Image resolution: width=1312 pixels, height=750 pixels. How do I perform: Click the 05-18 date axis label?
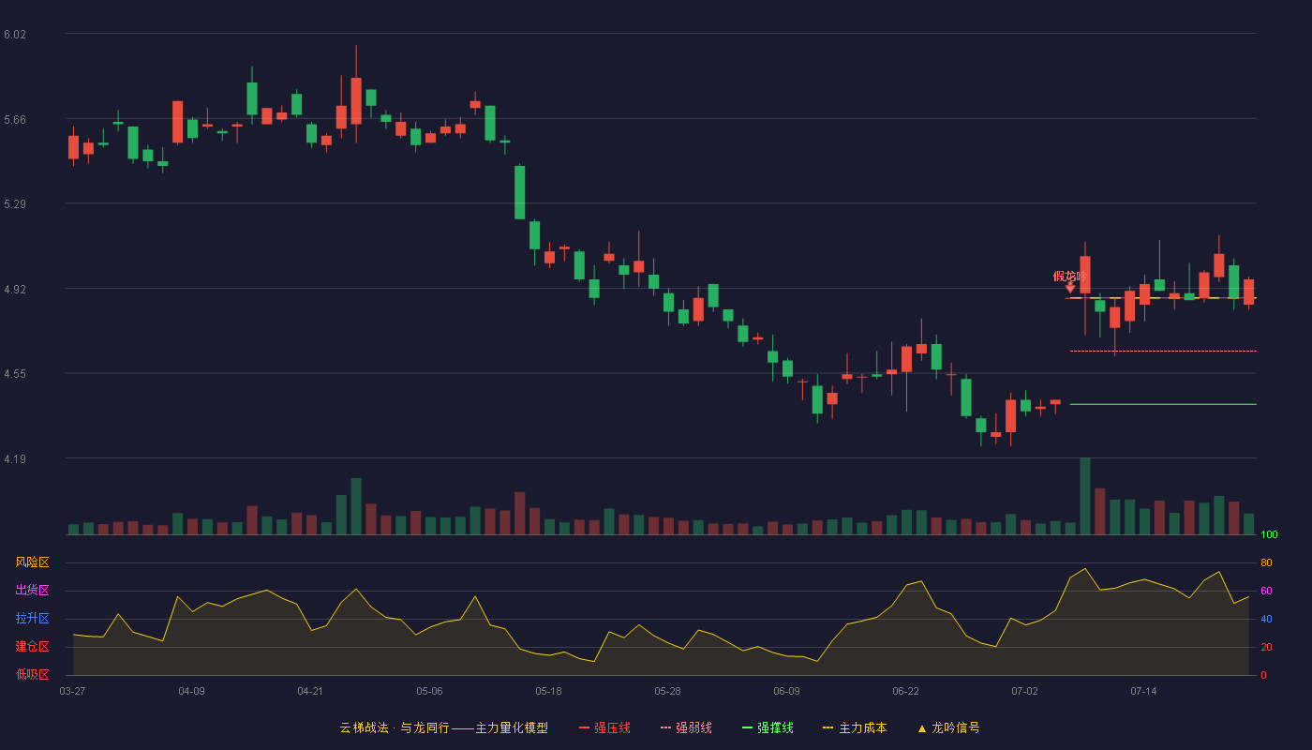point(548,691)
